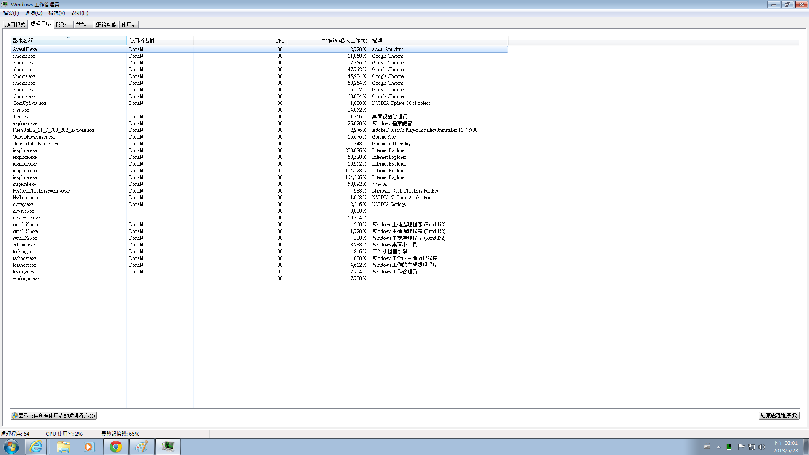Select iexplore.exe row using 200,076 K
Image resolution: width=809 pixels, height=455 pixels.
click(x=259, y=150)
